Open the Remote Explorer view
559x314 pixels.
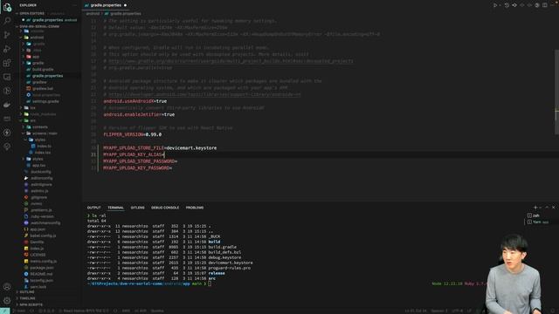click(x=7, y=77)
